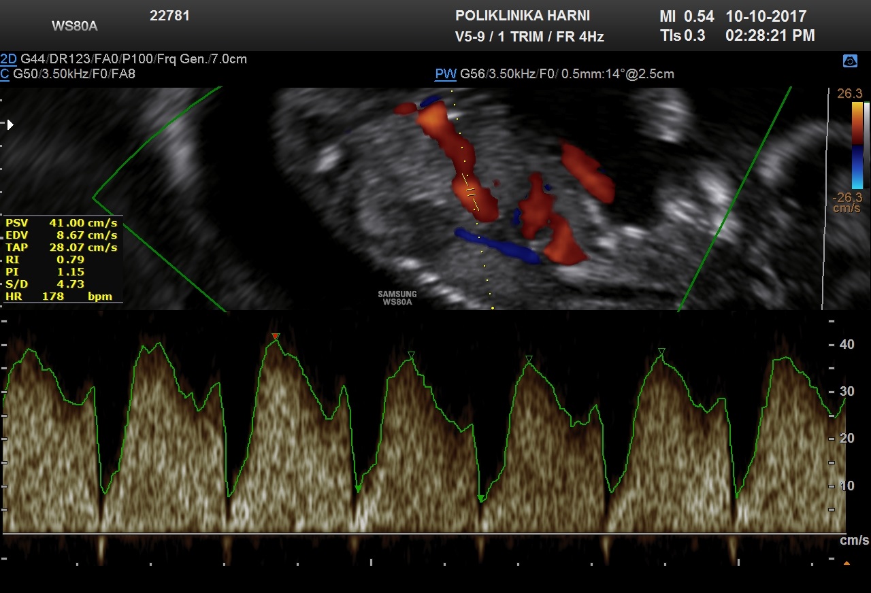Click the filled green trough marker near 10 cm/s
This screenshot has width=871, height=593.
click(x=358, y=489)
